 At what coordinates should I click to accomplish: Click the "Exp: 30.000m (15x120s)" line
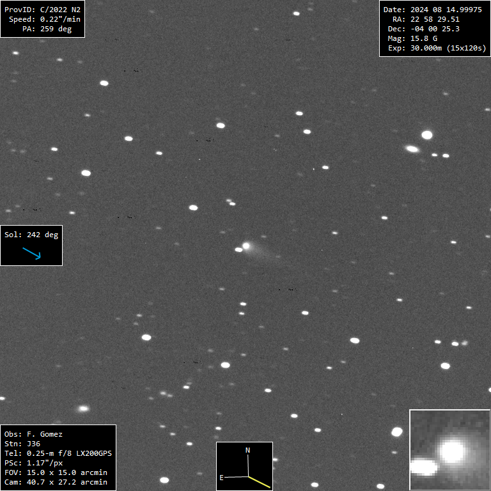437,48
